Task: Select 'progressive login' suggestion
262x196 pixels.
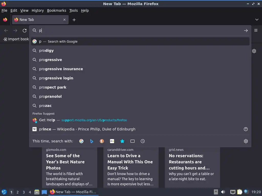Action: coord(140,78)
